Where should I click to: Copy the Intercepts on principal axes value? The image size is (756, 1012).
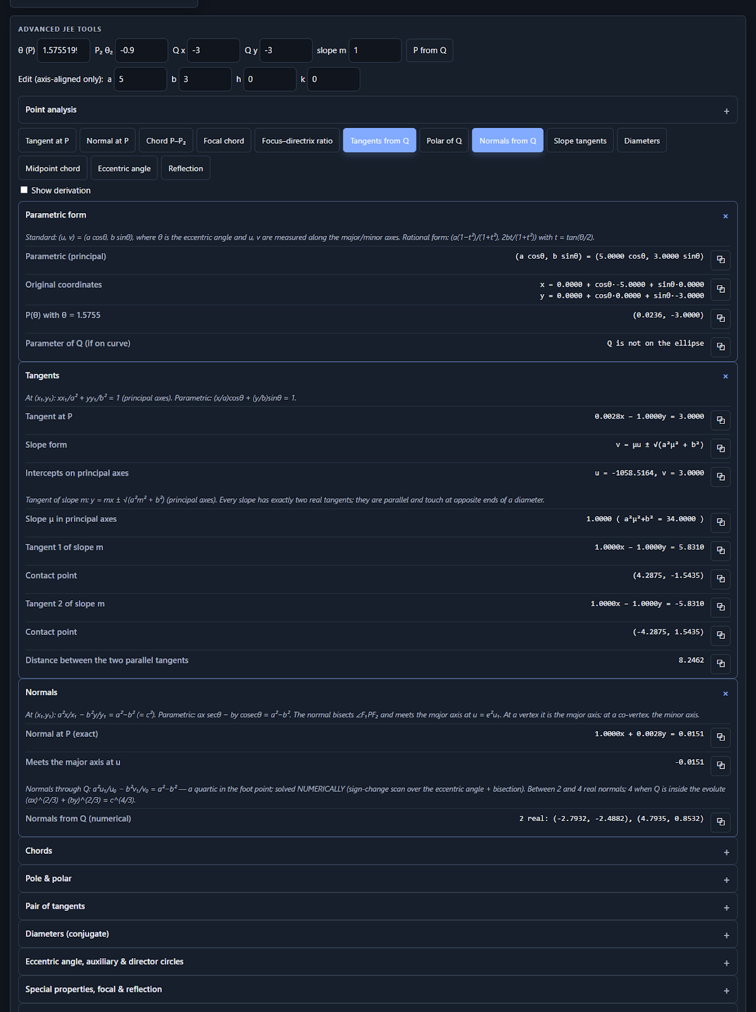coord(721,476)
